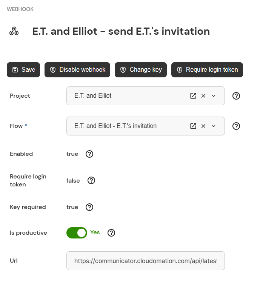Click the webhook icon beside the title
Viewport: 260px width, 283px height.
click(x=14, y=31)
